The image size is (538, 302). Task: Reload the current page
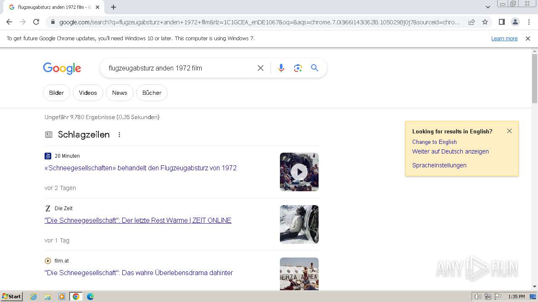pos(36,22)
